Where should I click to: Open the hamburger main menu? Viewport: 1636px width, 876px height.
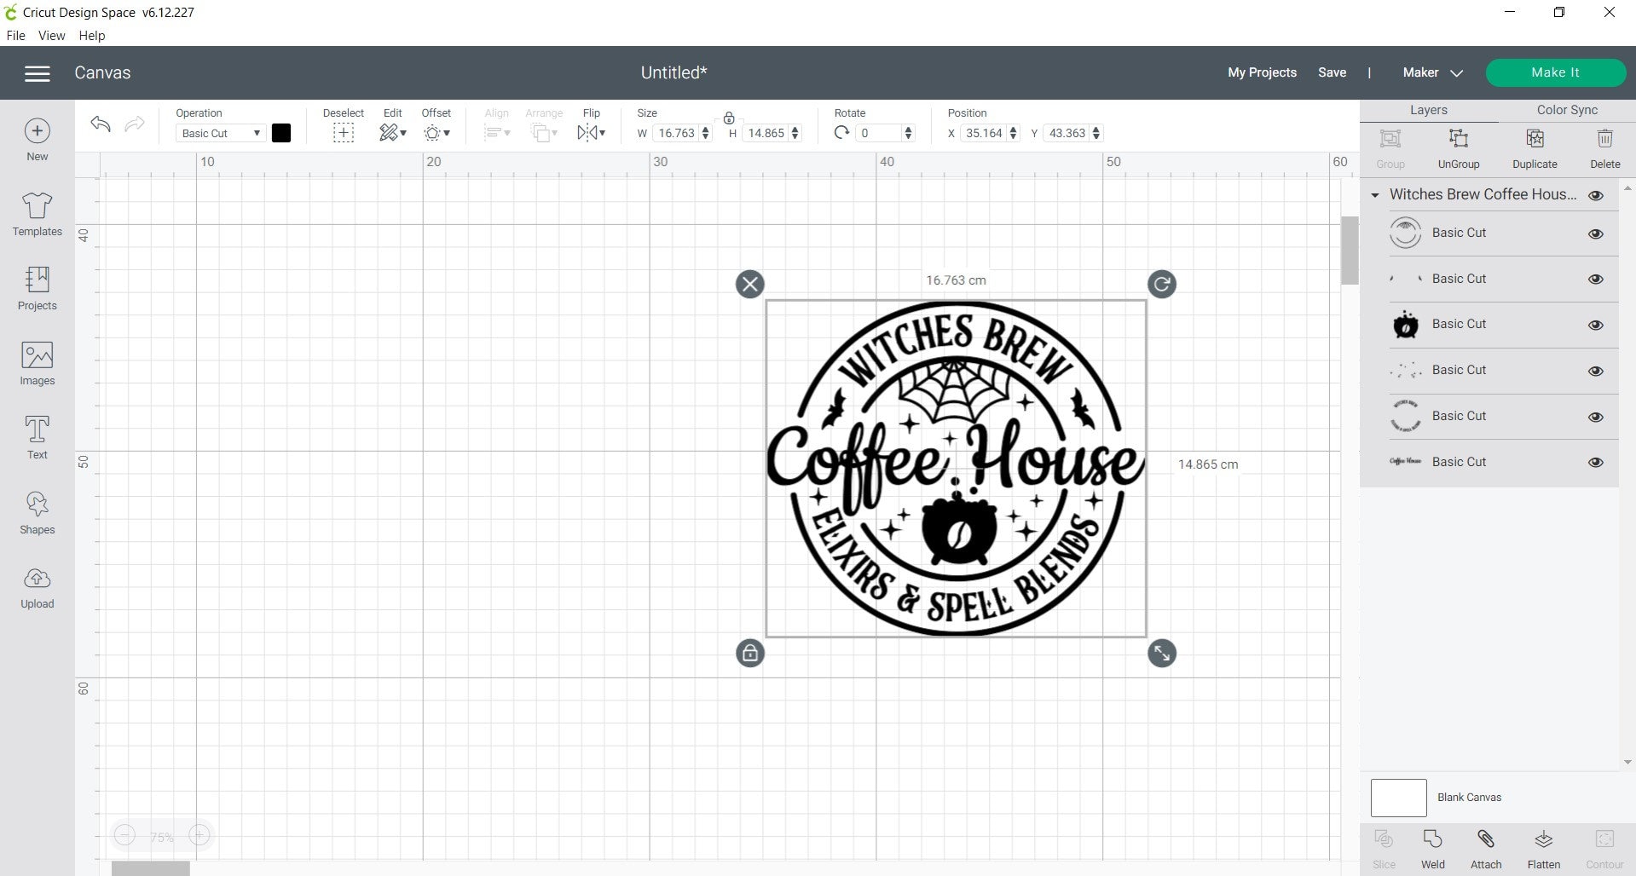point(37,73)
